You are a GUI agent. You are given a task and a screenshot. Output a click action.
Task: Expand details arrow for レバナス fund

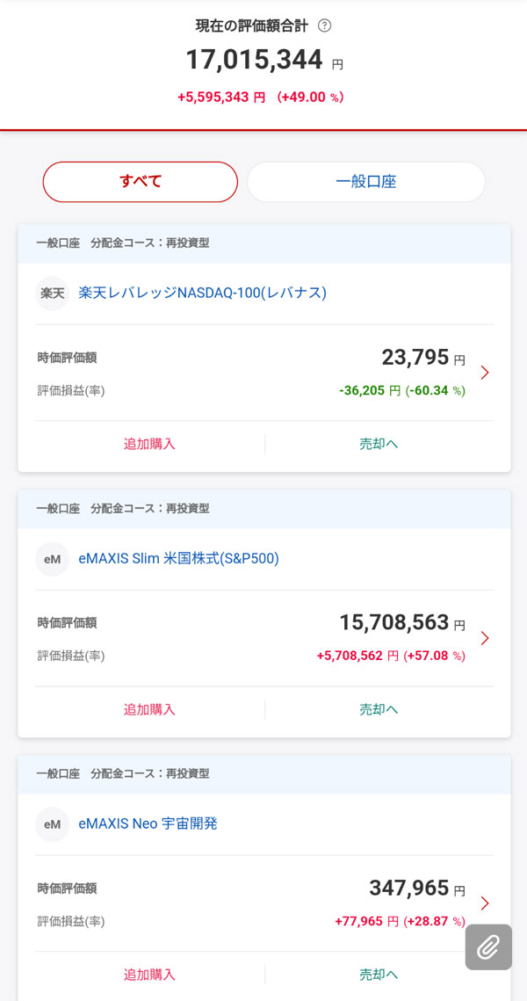(485, 373)
